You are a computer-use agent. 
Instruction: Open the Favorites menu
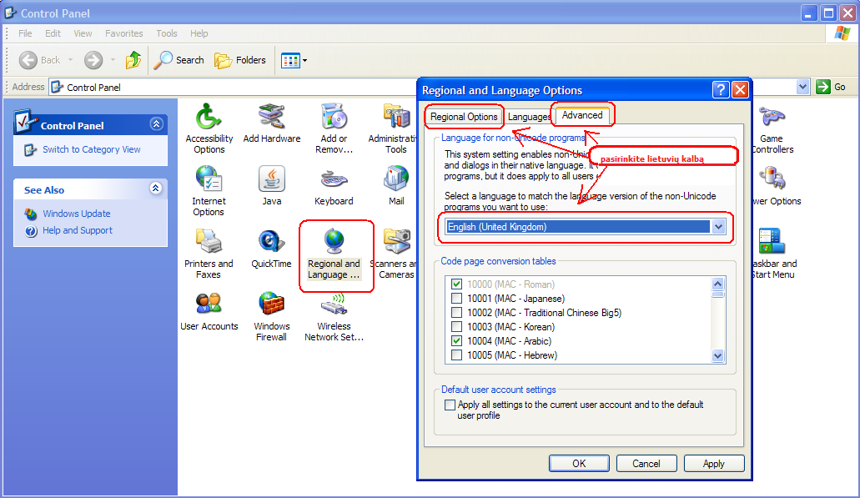pyautogui.click(x=123, y=33)
